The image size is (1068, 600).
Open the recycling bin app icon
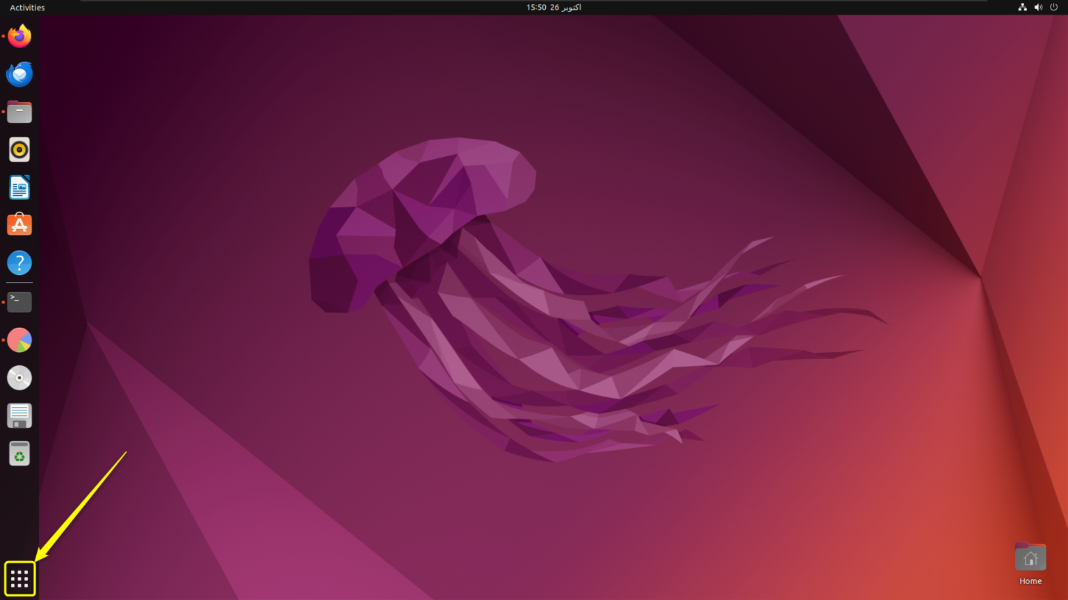19,453
